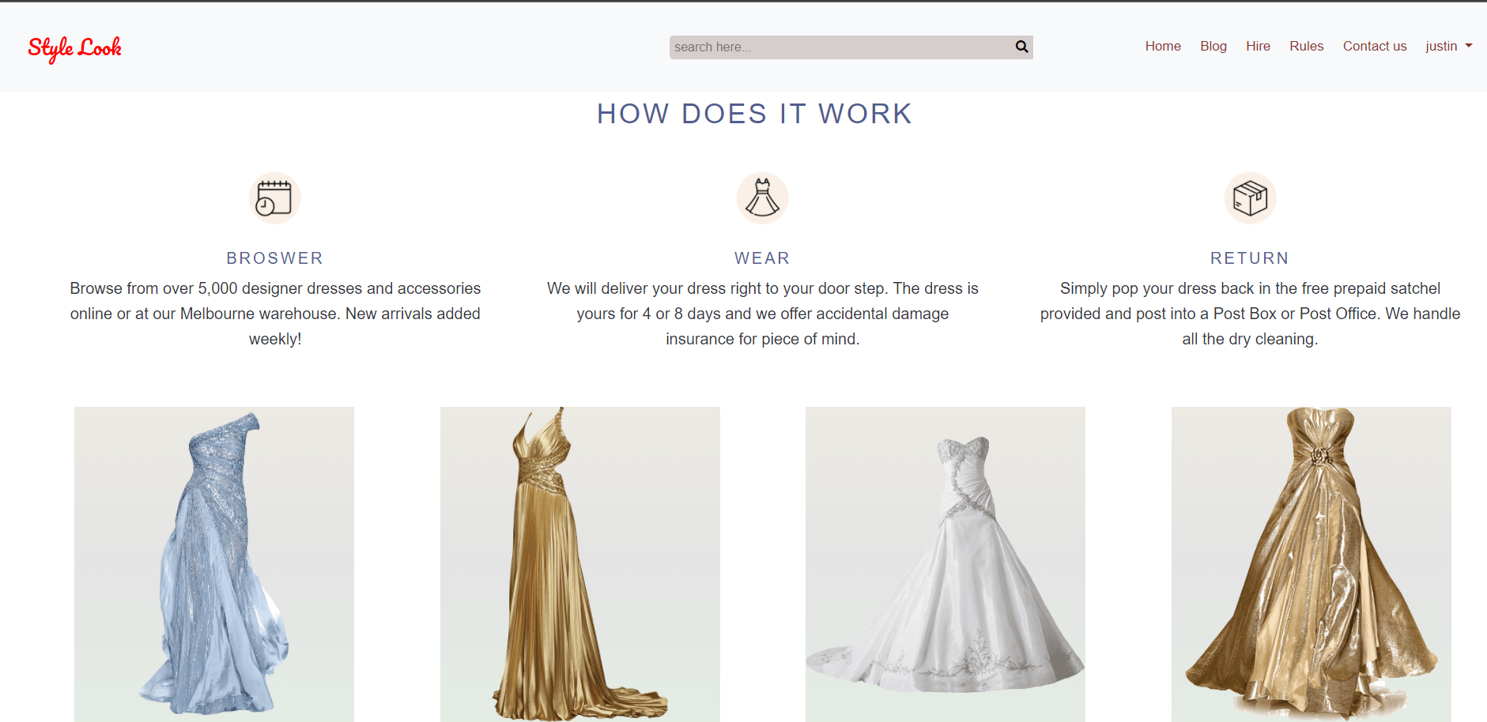Click the Style Look logo
The height and width of the screenshot is (722, 1487).
pos(75,48)
